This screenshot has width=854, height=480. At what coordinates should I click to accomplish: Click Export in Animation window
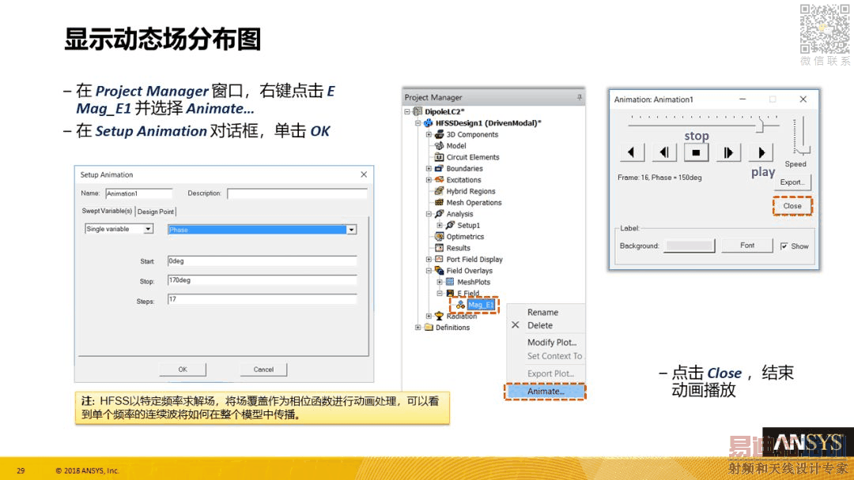coord(792,182)
